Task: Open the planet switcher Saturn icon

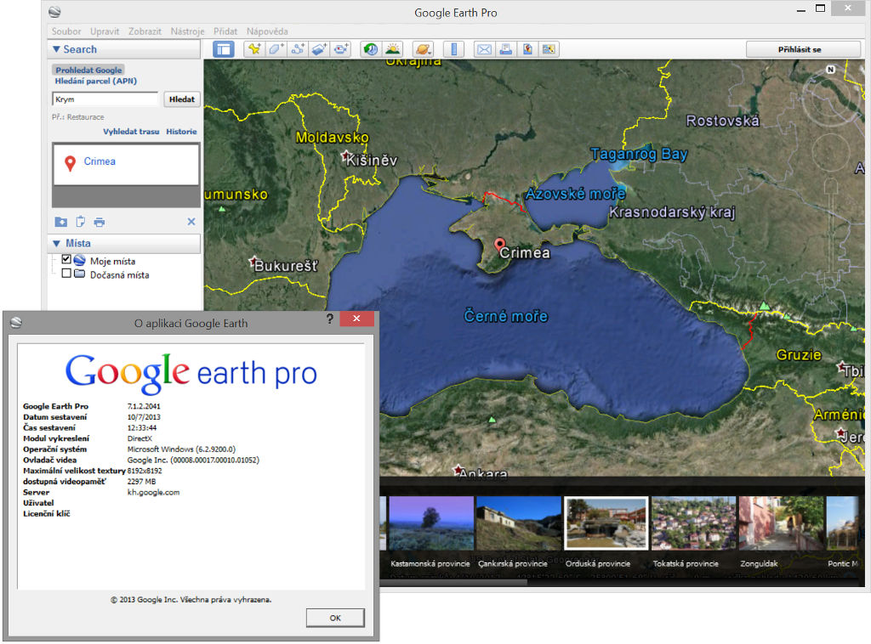Action: pyautogui.click(x=424, y=49)
